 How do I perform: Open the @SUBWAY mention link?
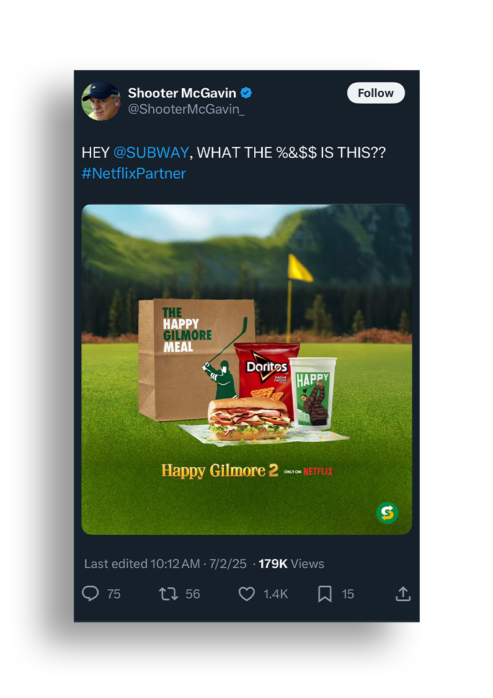(x=151, y=153)
